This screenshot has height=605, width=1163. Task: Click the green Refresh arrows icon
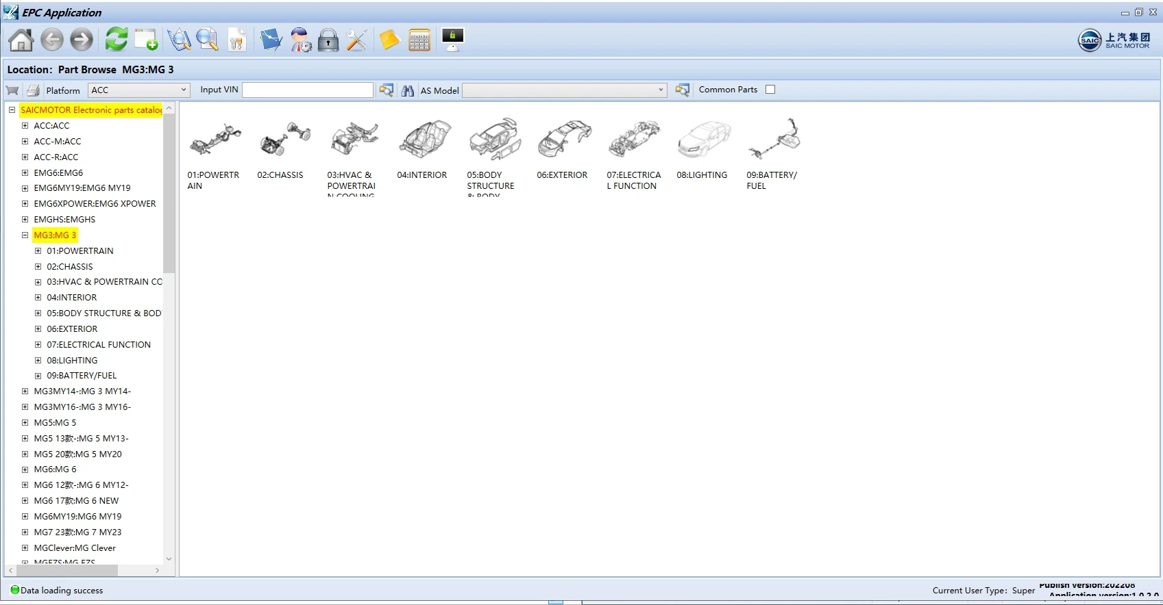117,40
